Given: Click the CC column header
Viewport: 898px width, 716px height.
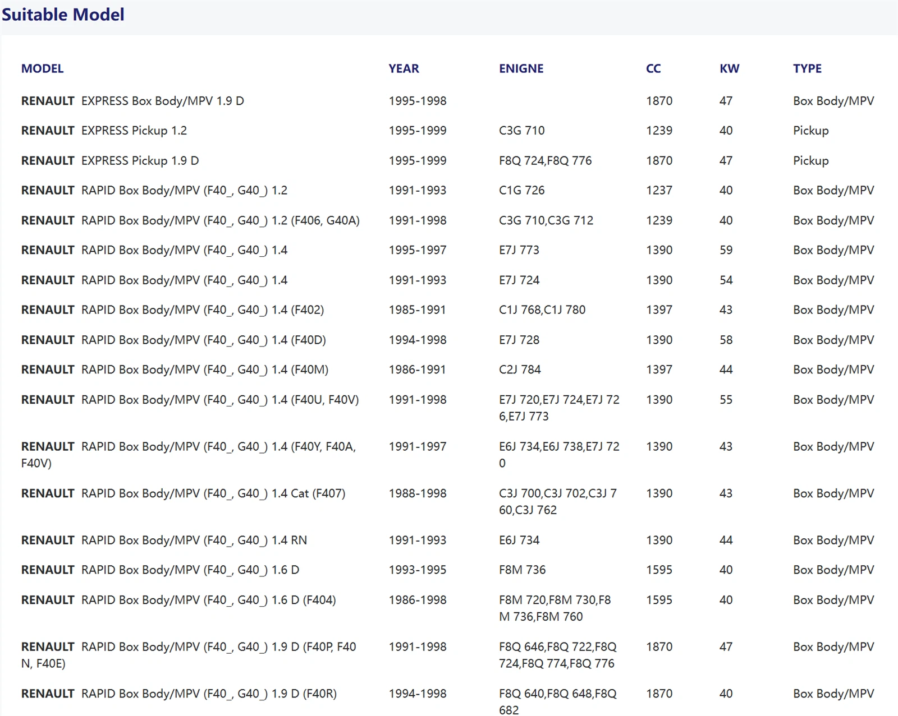Looking at the screenshot, I should [x=653, y=68].
